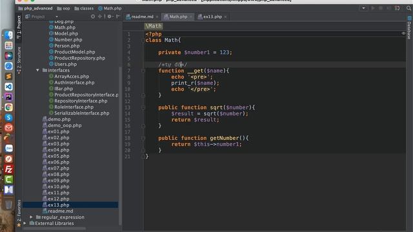This screenshot has width=413, height=232.
Task: Click the rerun icon beside Search
Action: click(398, 8)
